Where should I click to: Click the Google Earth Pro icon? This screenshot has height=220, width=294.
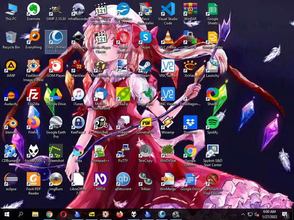(56, 127)
